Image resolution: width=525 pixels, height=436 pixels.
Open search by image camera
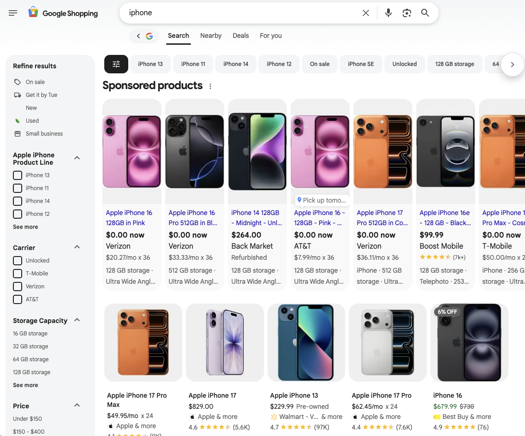coord(406,13)
